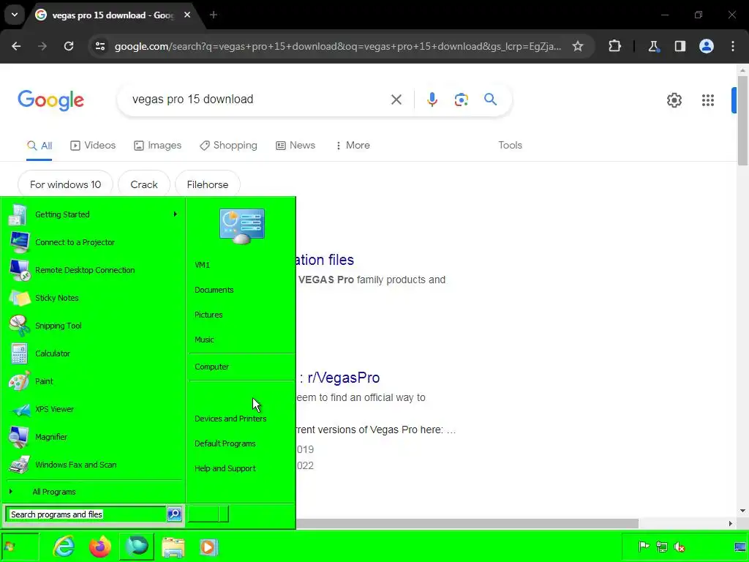Image resolution: width=749 pixels, height=562 pixels.
Task: Open the installation files search result
Action: 325,260
